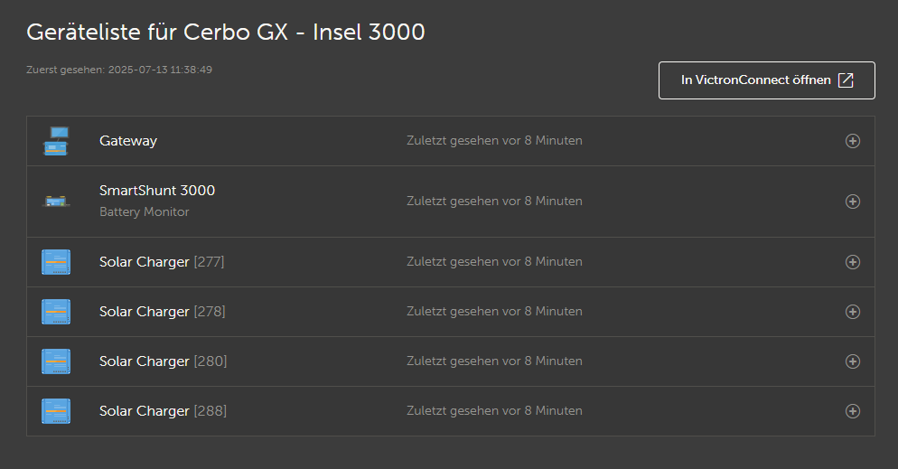Expand SmartShunt 3000 details via plus icon
Viewport: 898px width, 469px height.
pos(852,202)
